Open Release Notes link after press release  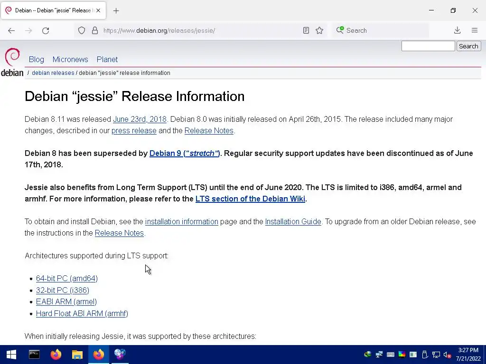[x=209, y=131]
